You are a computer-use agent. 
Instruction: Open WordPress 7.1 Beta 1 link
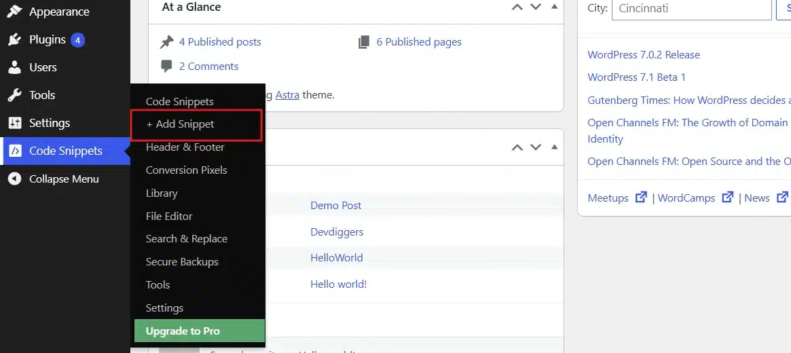637,77
